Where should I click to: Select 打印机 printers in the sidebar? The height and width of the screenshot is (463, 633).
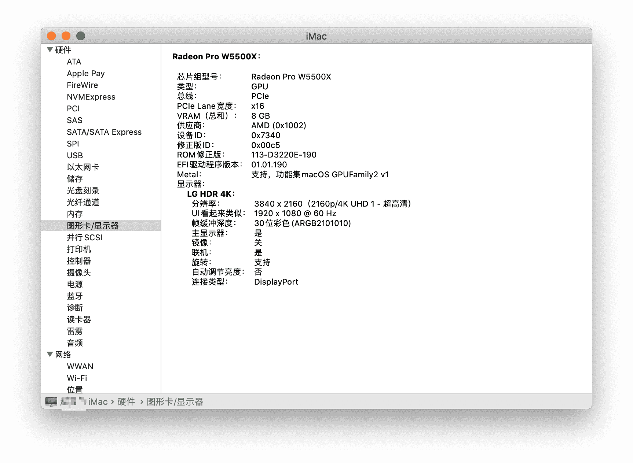[x=79, y=249]
